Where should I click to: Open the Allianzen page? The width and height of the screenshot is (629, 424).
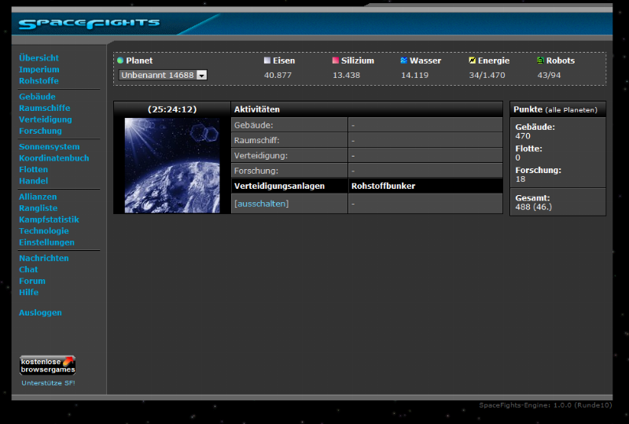coord(38,197)
